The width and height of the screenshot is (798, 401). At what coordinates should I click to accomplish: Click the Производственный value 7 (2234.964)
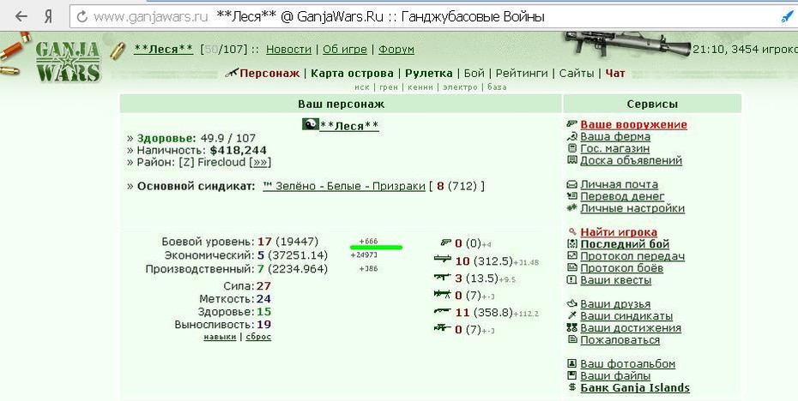[293, 268]
